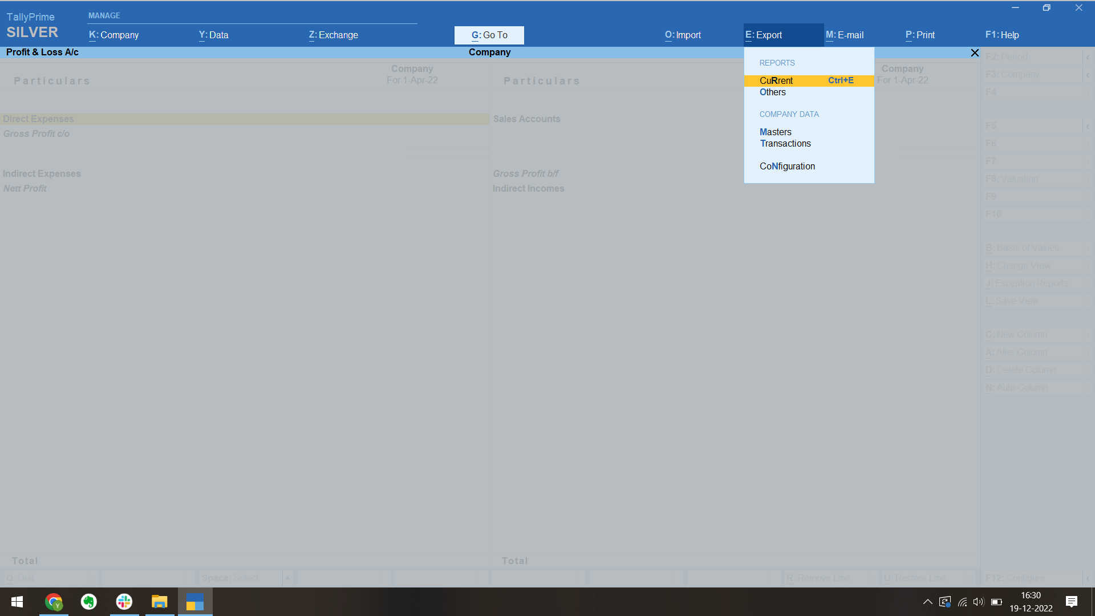Screen dimensions: 1095x616
Task: Select CuRrent report export option
Action: (x=809, y=80)
